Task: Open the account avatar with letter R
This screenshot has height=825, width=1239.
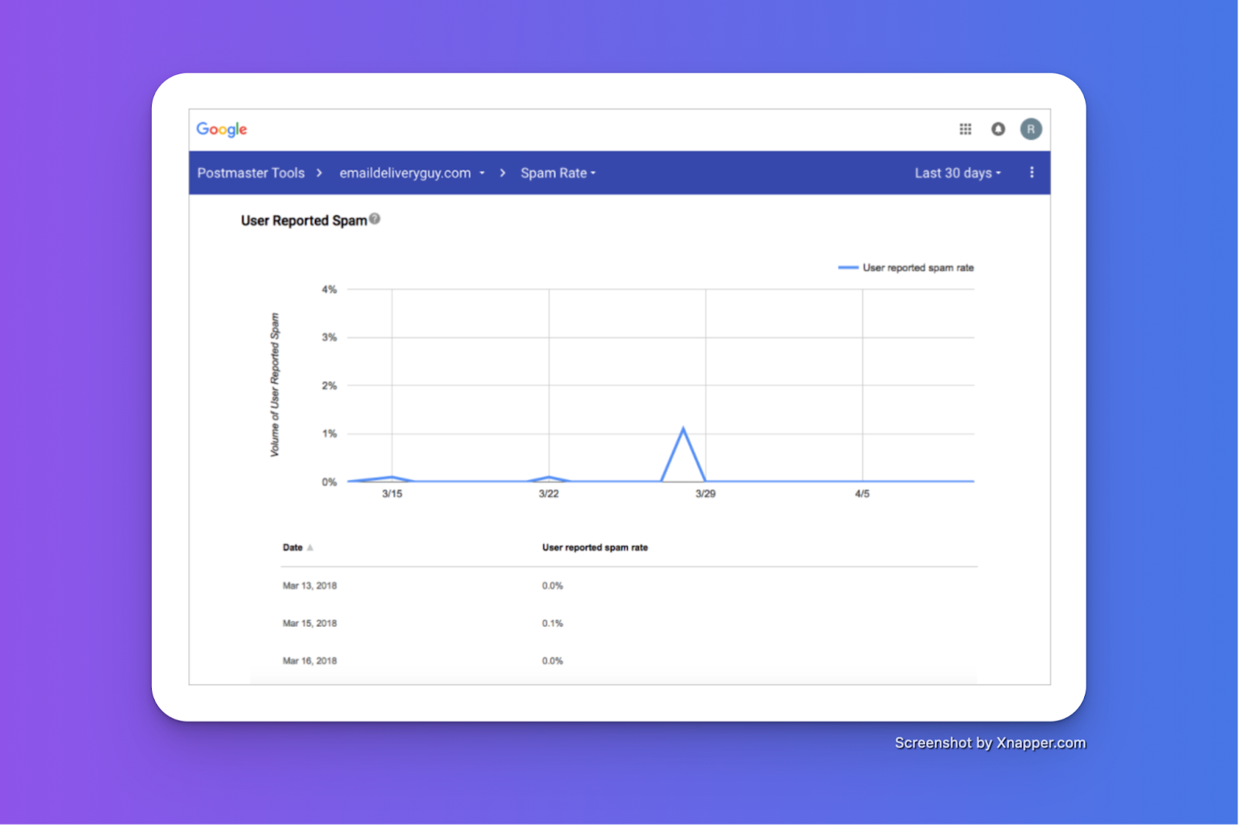Action: pyautogui.click(x=1031, y=129)
